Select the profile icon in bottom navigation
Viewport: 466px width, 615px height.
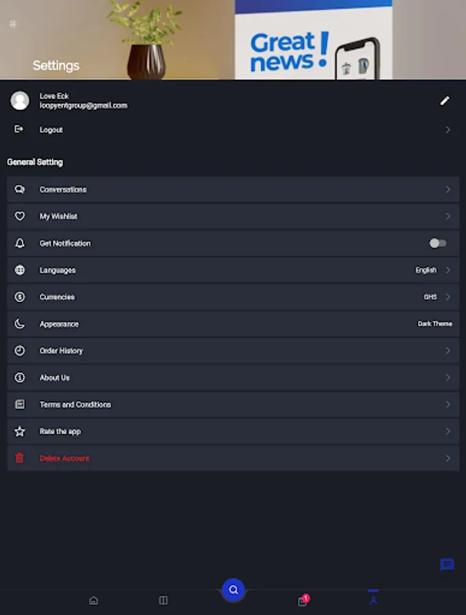pyautogui.click(x=373, y=600)
